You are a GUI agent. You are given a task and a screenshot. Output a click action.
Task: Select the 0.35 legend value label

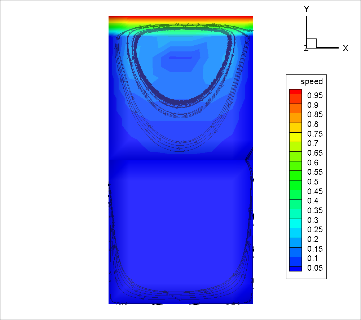(x=315, y=210)
